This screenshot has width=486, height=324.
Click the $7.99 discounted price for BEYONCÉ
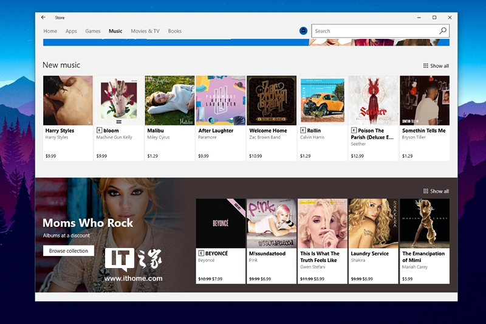(x=217, y=279)
